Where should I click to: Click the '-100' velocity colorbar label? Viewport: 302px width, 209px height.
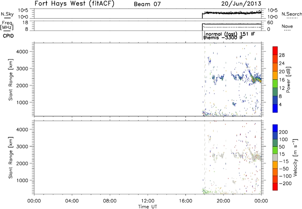[285, 176]
